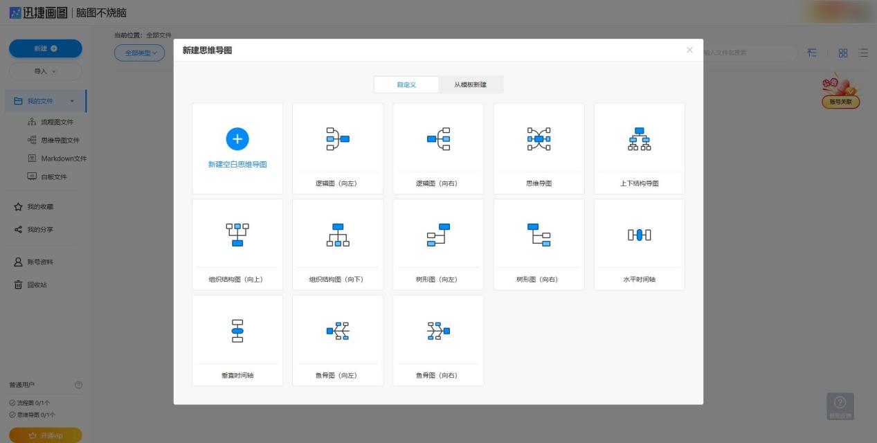
Task: Select the 树形图（向右） layout icon
Action: 539,235
